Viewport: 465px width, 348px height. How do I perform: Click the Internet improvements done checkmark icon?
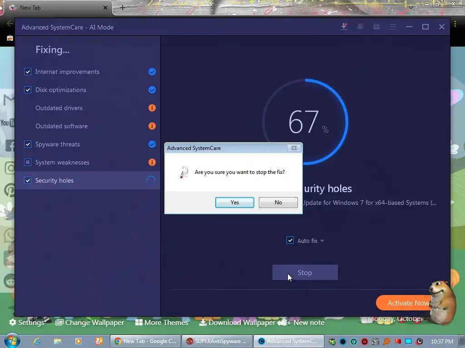152,72
